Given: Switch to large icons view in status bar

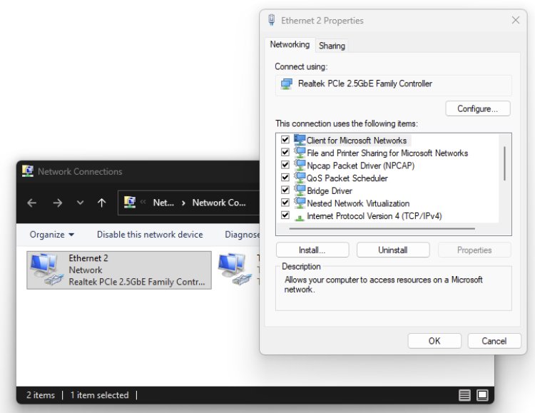Looking at the screenshot, I should point(482,395).
